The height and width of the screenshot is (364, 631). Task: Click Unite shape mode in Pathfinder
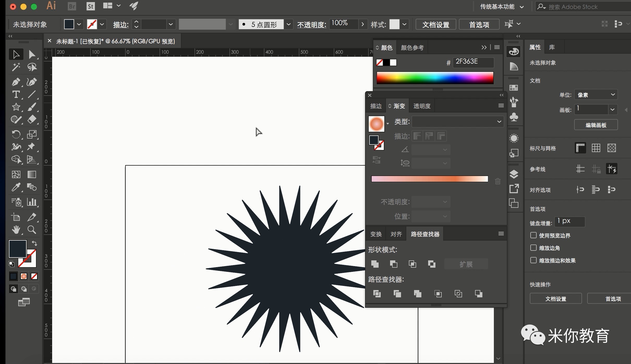pyautogui.click(x=375, y=264)
